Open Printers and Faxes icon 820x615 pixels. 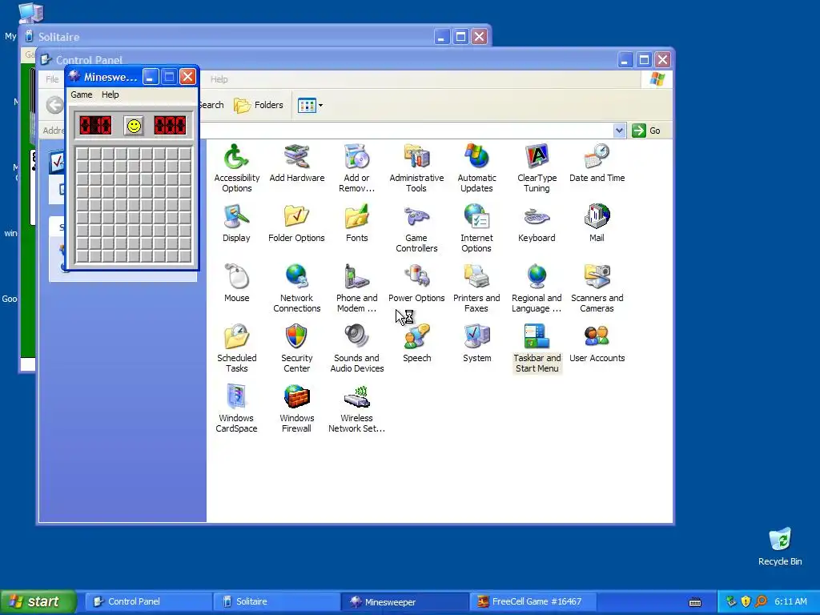tap(476, 276)
